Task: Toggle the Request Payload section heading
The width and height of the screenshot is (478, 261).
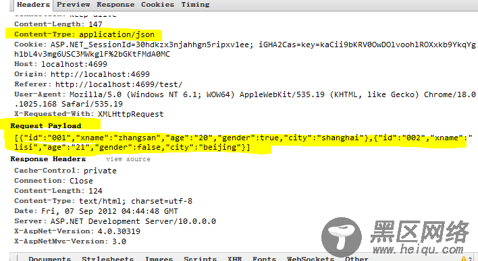Action: pyautogui.click(x=46, y=126)
